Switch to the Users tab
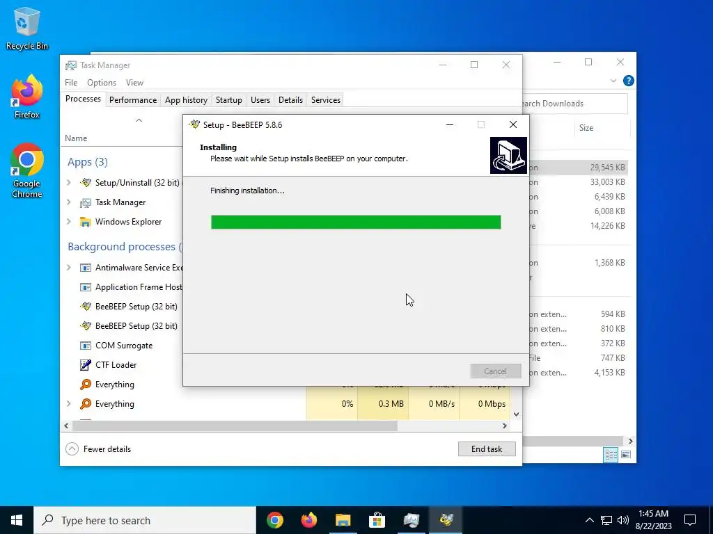 click(260, 100)
